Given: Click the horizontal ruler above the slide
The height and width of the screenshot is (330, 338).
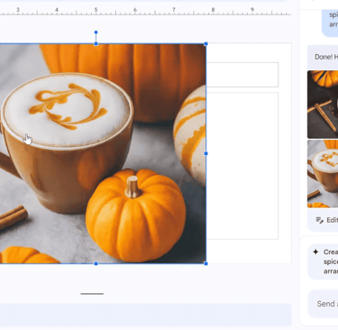Looking at the screenshot, I should click(145, 11).
